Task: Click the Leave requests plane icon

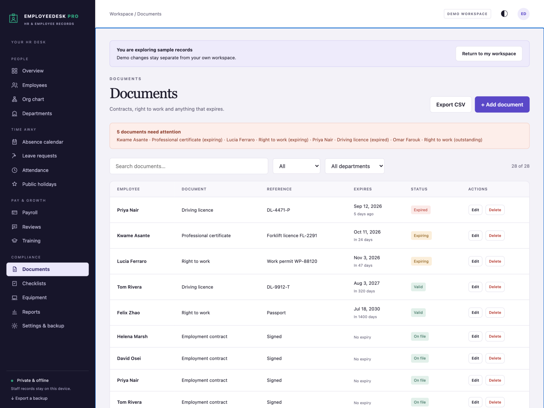Action: (14, 156)
